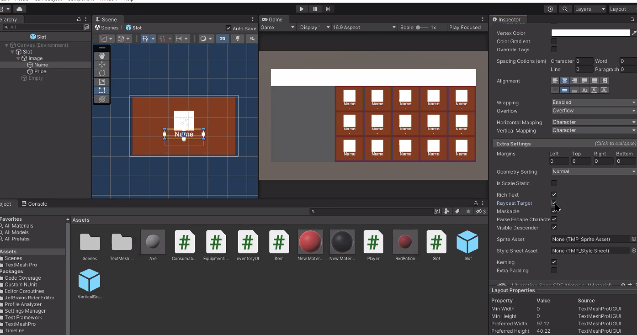Collapse the Image node in Hierarchy
The height and width of the screenshot is (335, 637).
click(x=18, y=58)
